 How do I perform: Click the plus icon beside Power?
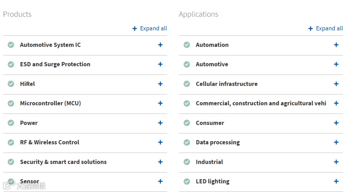[160, 123]
